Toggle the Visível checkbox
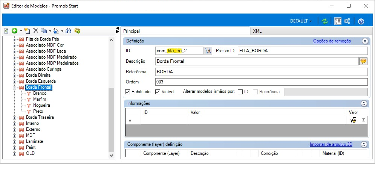Image resolution: width=378 pixels, height=171 pixels. pos(158,92)
